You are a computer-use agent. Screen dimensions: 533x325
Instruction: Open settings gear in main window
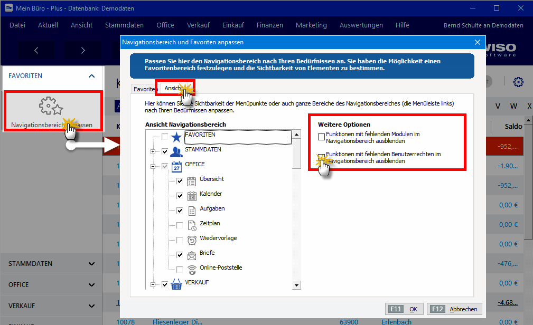[518, 82]
